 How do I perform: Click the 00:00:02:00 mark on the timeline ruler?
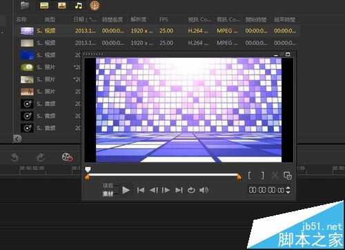pos(32,169)
